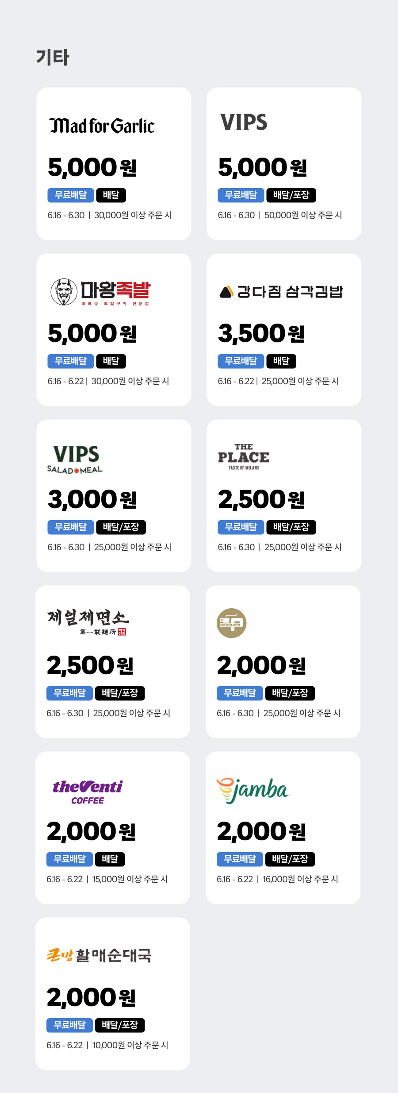Click 3,500원 coupon amount for 강다짐 삼각김밥
Screen dimensions: 398x1093
coord(261,334)
